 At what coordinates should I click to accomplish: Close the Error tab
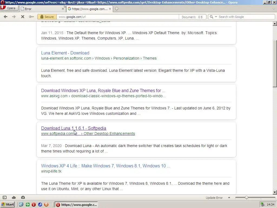[63, 9]
